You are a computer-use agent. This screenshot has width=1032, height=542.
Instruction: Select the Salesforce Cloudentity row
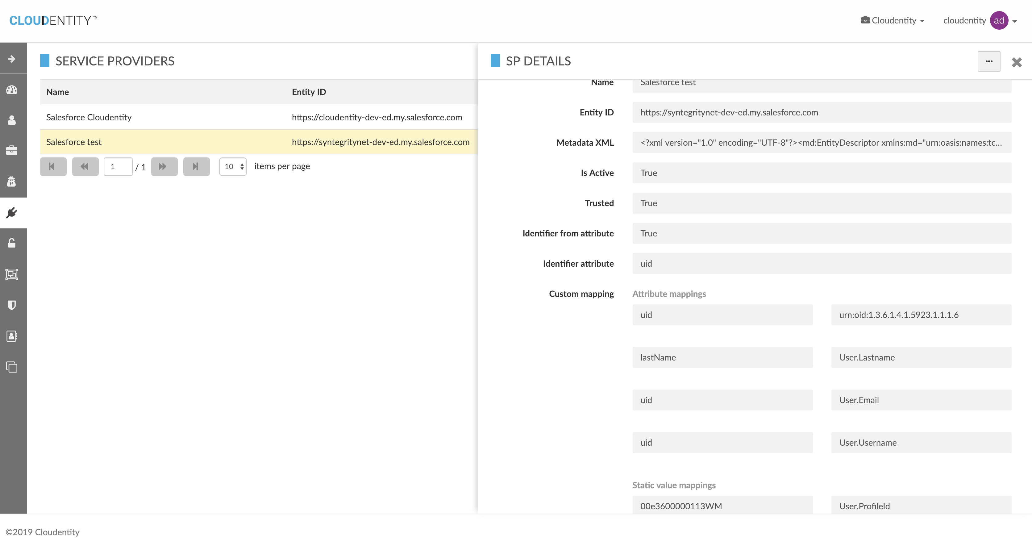(258, 117)
